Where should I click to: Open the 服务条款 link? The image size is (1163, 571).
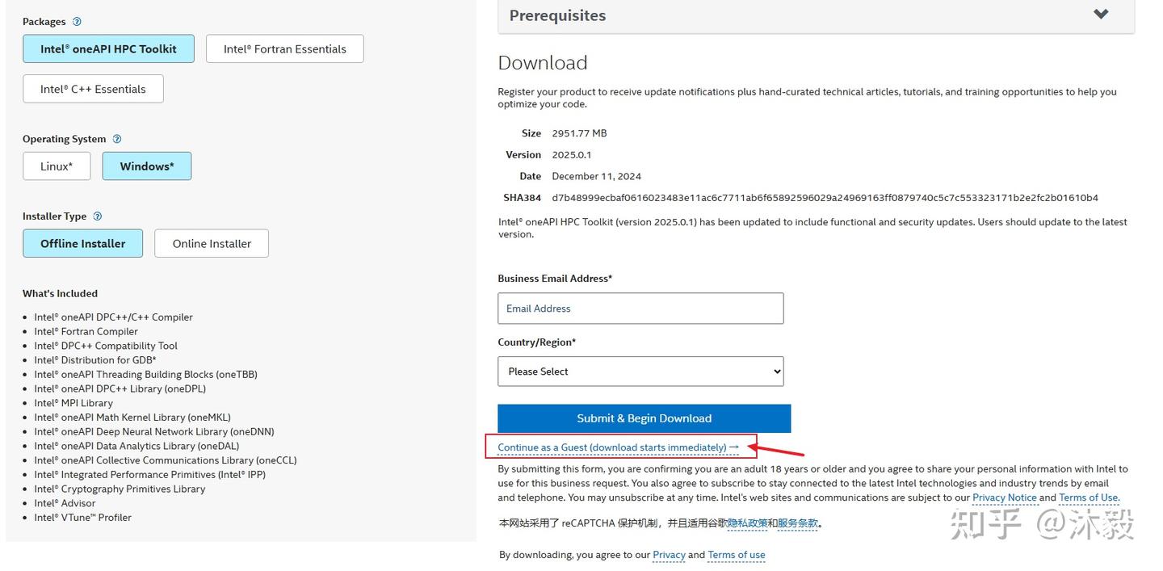coord(798,523)
